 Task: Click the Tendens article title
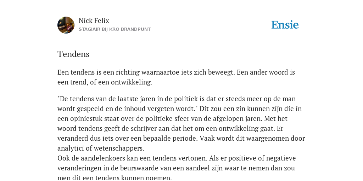(73, 54)
